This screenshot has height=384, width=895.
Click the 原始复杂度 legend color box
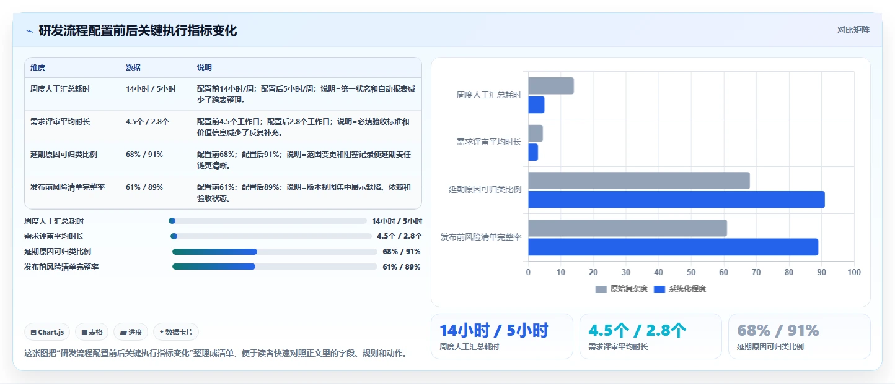tap(601, 289)
